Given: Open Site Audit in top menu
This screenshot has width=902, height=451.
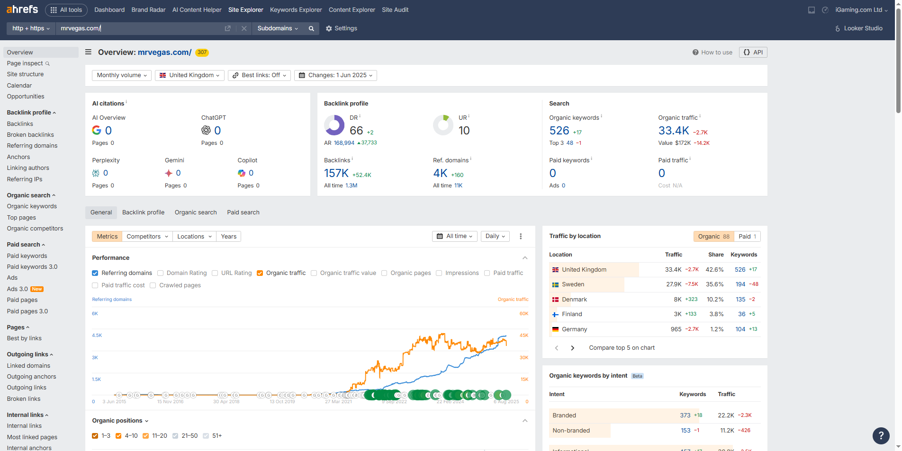Looking at the screenshot, I should click(x=395, y=10).
